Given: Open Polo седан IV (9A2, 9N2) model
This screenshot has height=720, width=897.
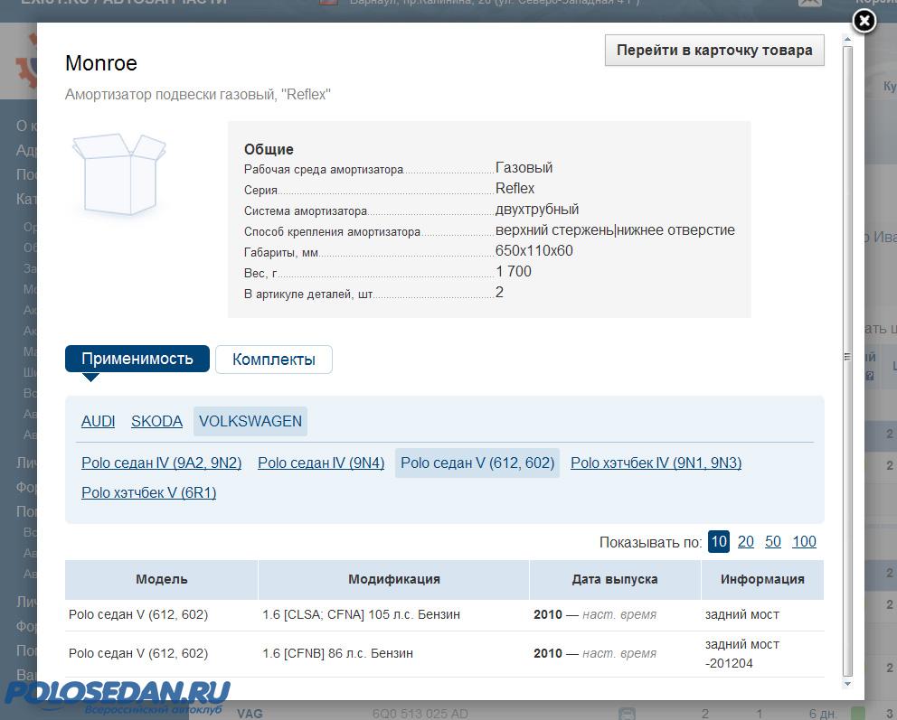Looking at the screenshot, I should point(161,463).
